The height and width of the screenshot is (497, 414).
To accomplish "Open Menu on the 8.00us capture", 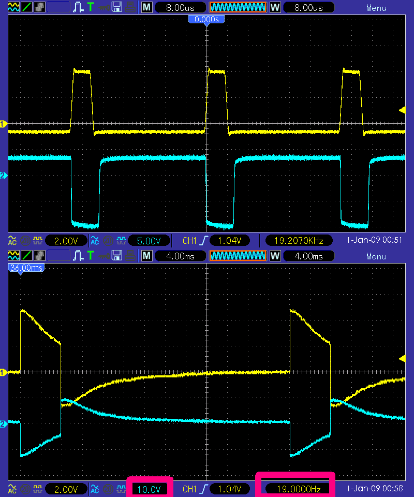I will tap(376, 8).
